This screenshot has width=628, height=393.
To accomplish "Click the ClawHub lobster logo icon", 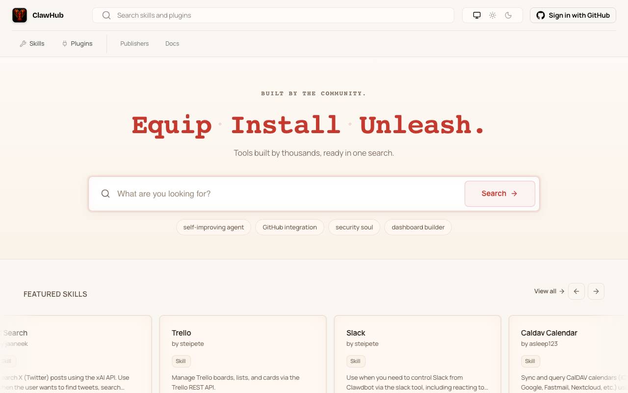I will click(x=20, y=15).
